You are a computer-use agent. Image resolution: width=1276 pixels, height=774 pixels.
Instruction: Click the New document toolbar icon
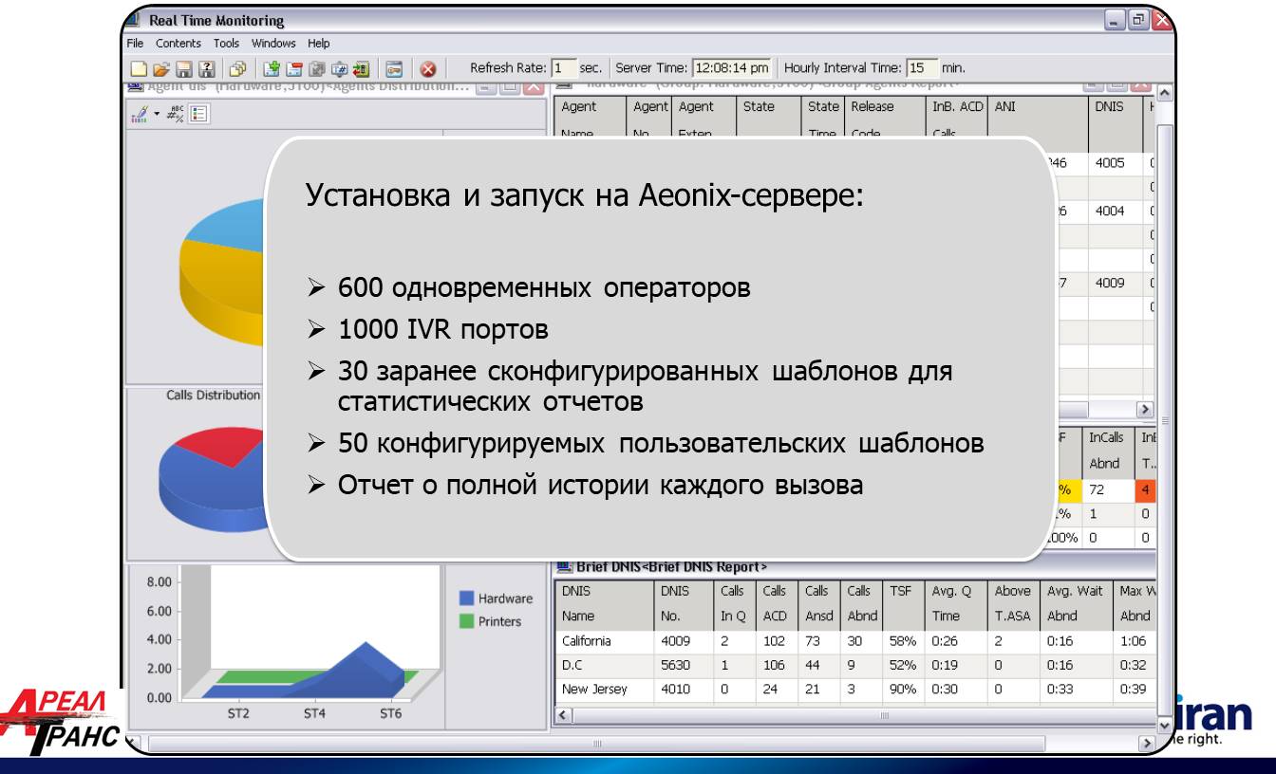(x=138, y=68)
